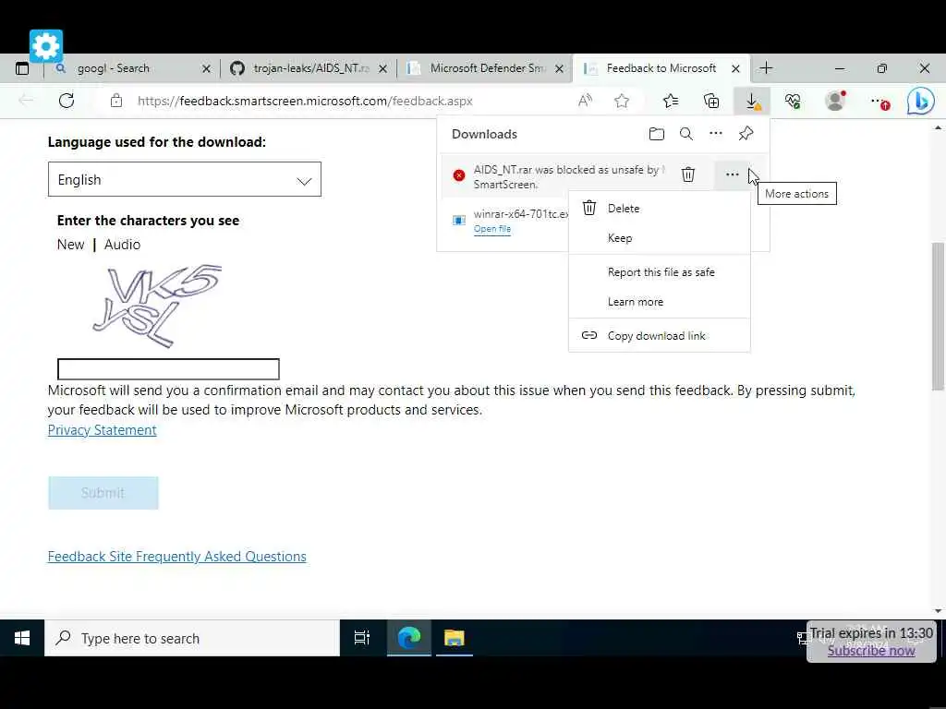Select the Feedback to Microsoft tab
Screen dimensions: 946x709
click(661, 68)
